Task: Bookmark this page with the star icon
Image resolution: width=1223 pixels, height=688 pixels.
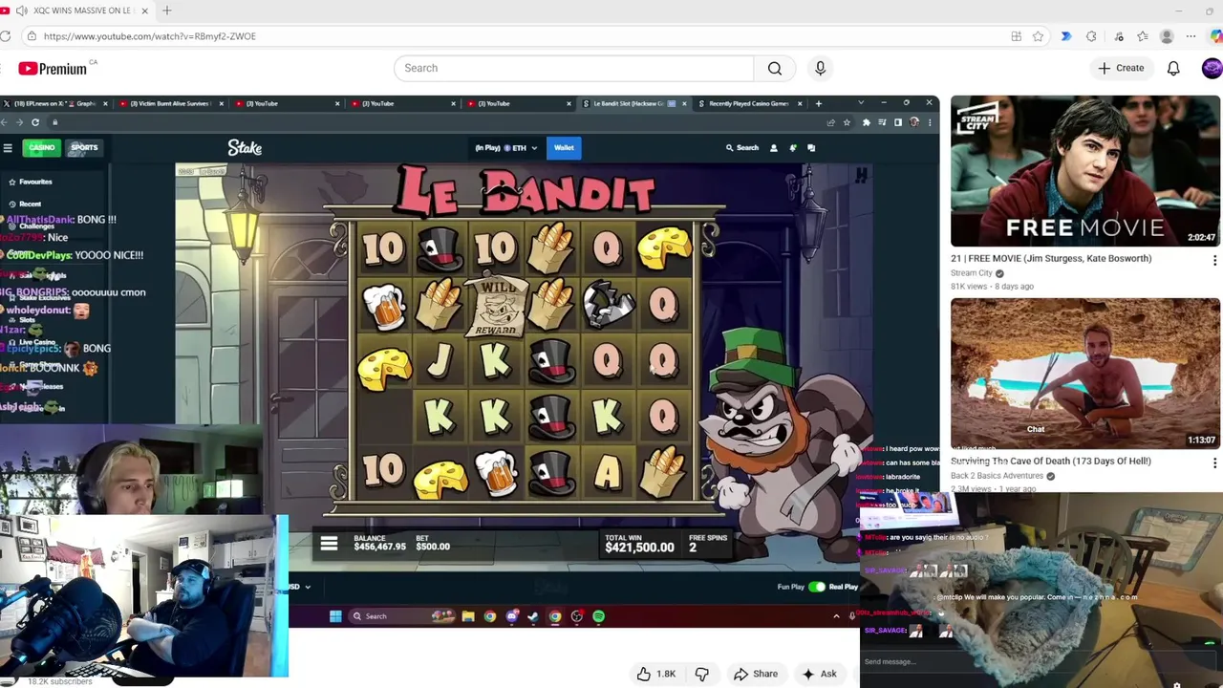Action: click(x=1038, y=36)
